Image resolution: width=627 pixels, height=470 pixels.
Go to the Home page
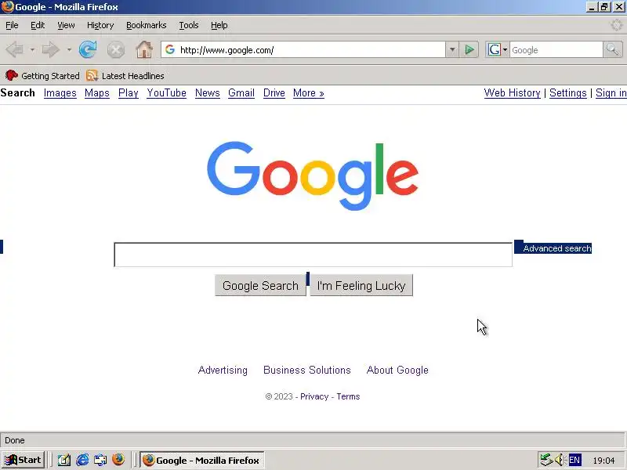(144, 49)
